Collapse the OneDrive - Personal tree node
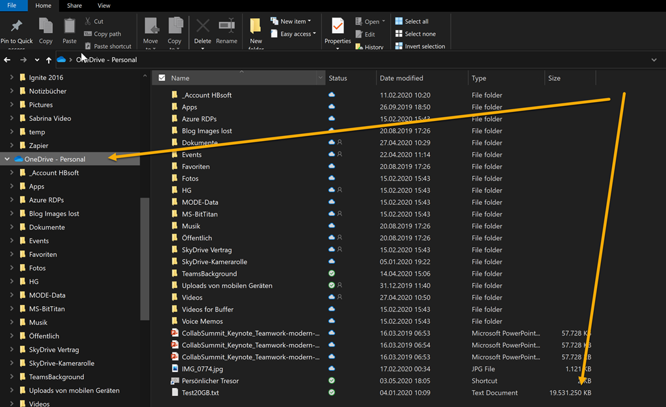Image resolution: width=666 pixels, height=407 pixels. [x=7, y=159]
